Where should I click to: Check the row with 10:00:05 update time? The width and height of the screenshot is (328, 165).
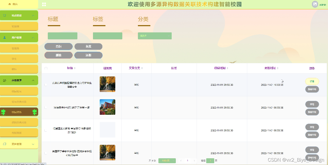(x=46, y=85)
